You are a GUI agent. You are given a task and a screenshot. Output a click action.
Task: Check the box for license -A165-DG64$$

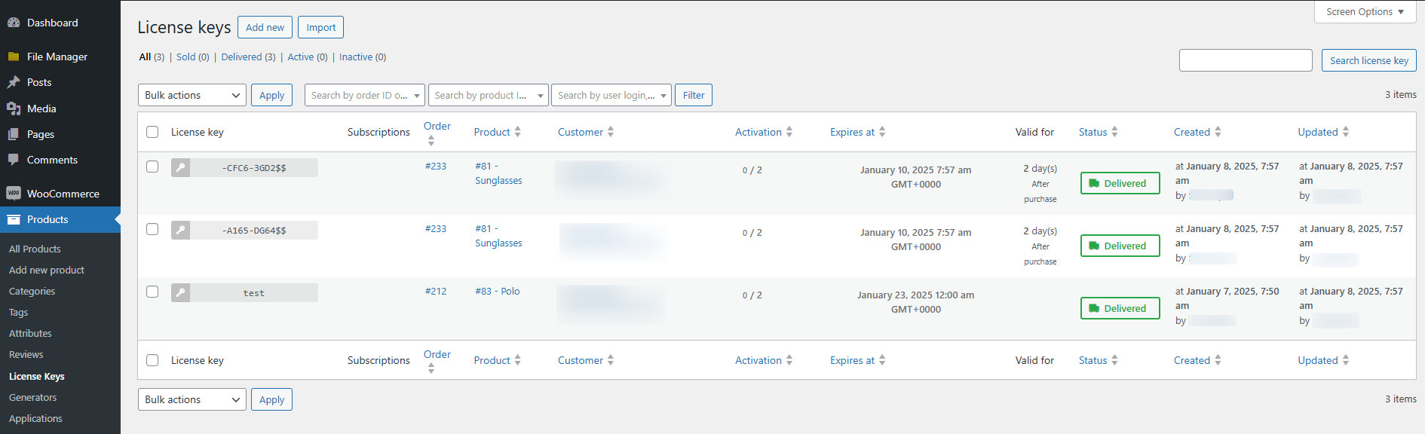pyautogui.click(x=152, y=229)
